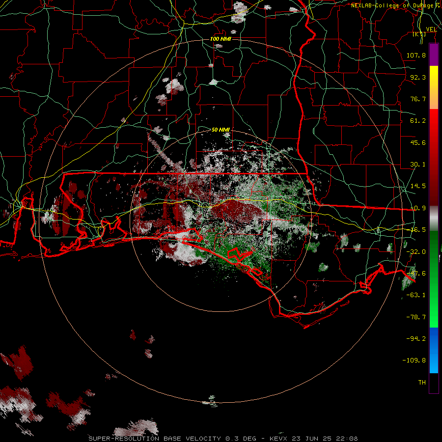Pick the green segment of velocity color bar
This screenshot has width=442, height=442.
(434, 279)
